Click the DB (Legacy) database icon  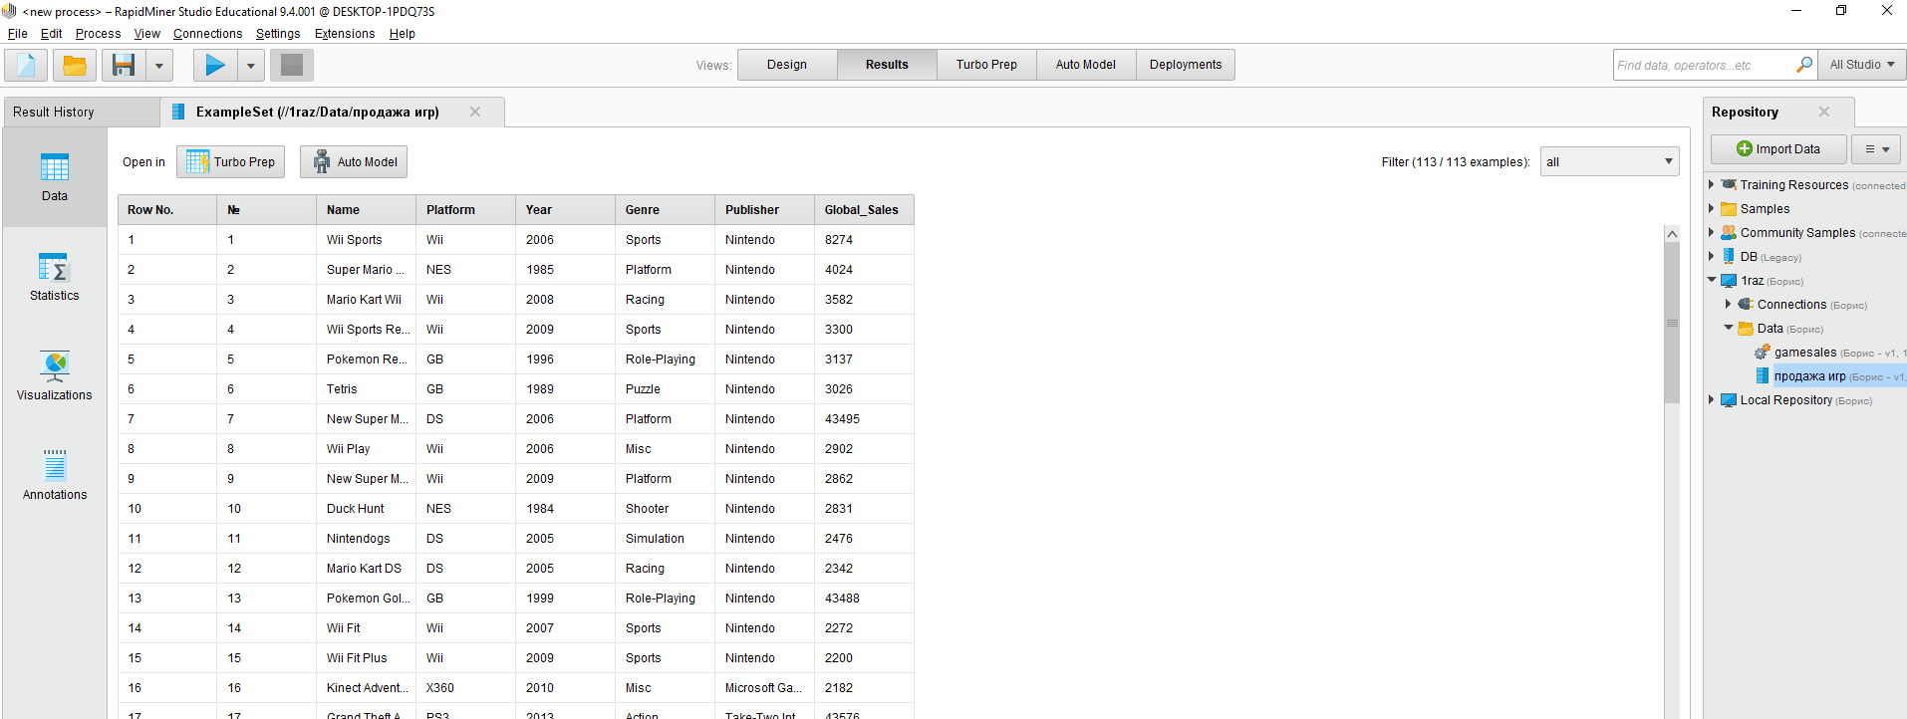[1729, 256]
